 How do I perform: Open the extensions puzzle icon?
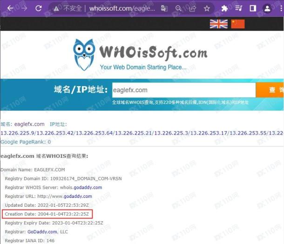[x=224, y=8]
